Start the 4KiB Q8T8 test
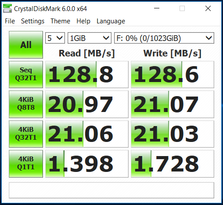This screenshot has width=223, height=205. point(26,104)
